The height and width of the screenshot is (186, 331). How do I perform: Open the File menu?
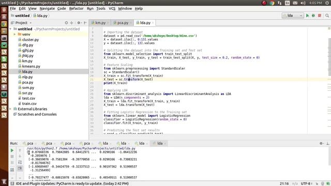[12, 8]
